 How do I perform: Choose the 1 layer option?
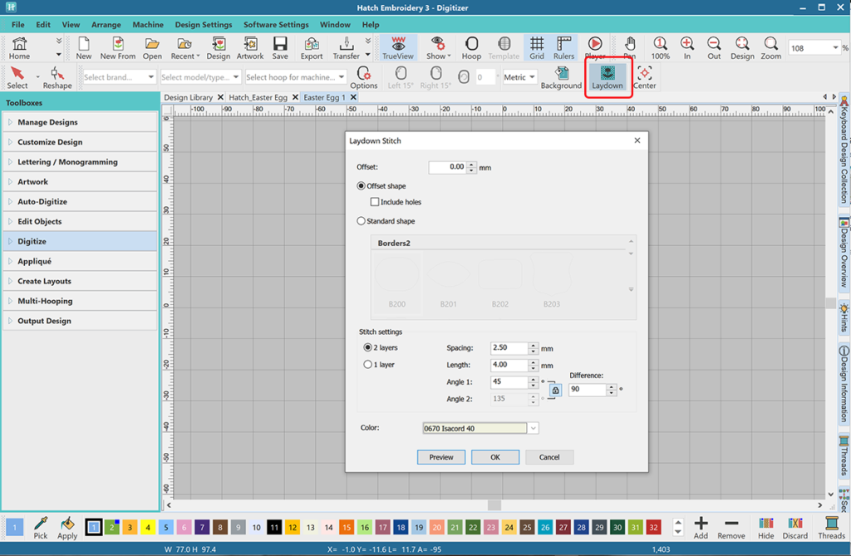click(368, 365)
